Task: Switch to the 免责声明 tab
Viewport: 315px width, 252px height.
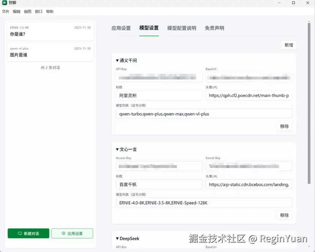Action: (x=214, y=28)
